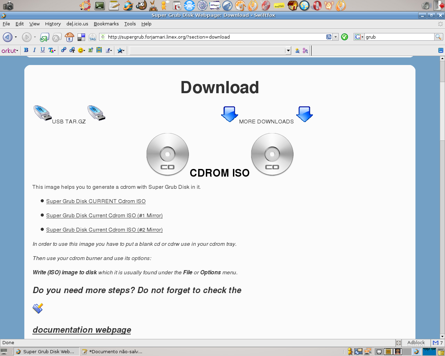
Task: Open the Cdrom ISO #1 Mirror link
Action: pos(104,216)
